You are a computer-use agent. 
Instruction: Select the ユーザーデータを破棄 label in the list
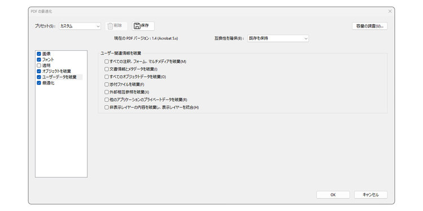[x=59, y=77]
